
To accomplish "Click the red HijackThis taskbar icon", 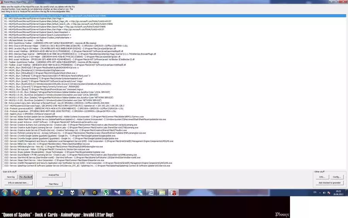I will click(x=173, y=192).
